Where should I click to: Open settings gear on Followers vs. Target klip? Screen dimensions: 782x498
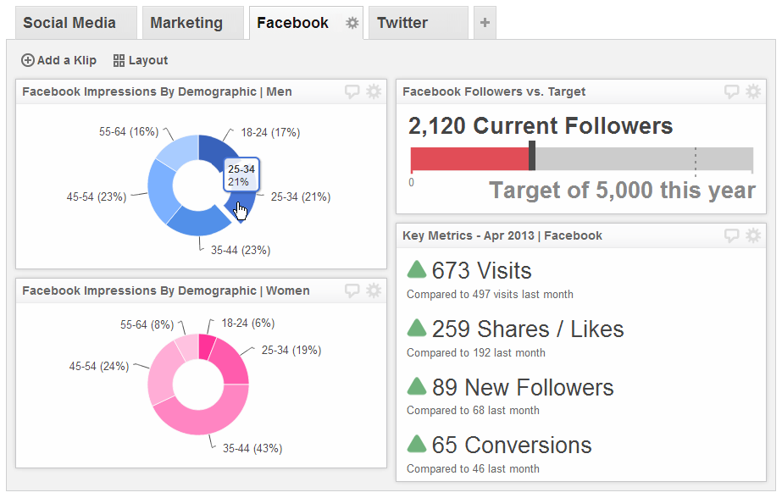pyautogui.click(x=753, y=91)
